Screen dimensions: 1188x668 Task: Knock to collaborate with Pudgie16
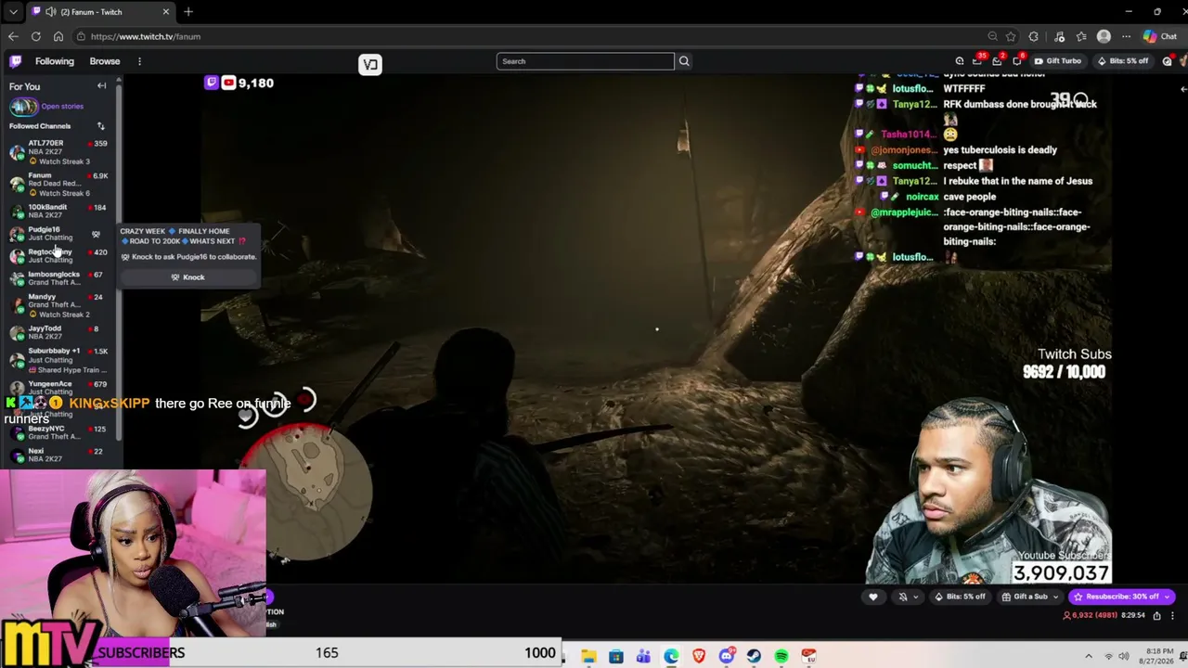188,277
